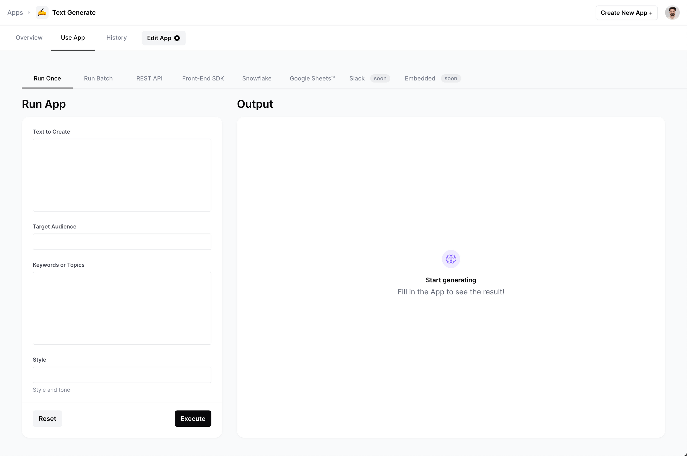Open the user profile avatar
Screen dimensions: 687x456
672,12
